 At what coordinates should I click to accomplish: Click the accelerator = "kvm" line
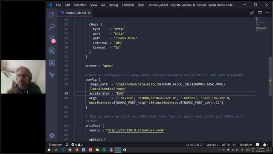pyautogui.click(x=107, y=93)
